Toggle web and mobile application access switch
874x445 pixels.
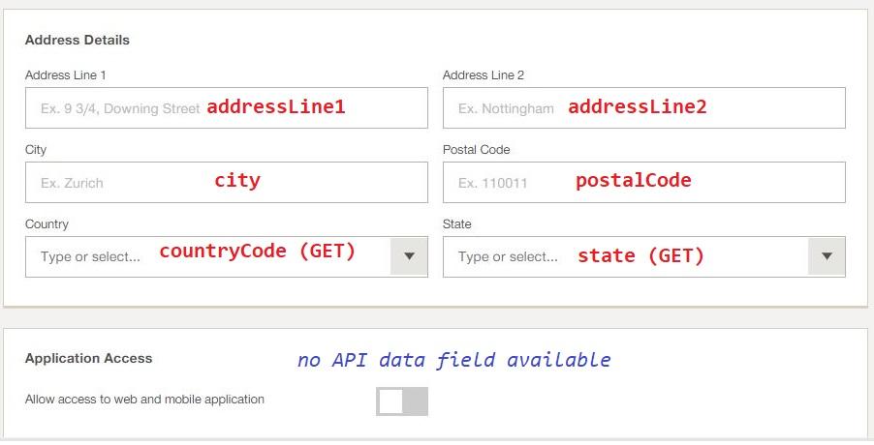click(402, 401)
